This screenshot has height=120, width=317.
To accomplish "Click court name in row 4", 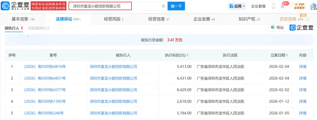I will 220,101.
